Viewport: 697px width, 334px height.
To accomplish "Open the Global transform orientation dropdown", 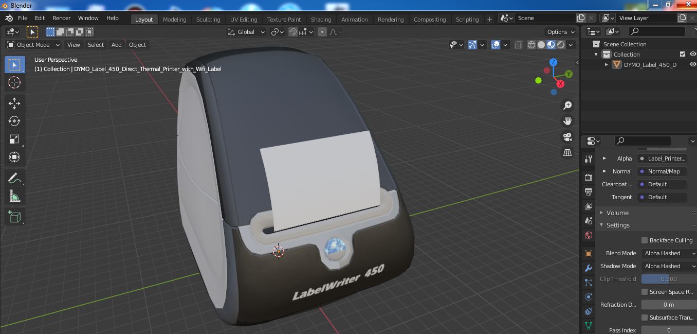I will 246,32.
